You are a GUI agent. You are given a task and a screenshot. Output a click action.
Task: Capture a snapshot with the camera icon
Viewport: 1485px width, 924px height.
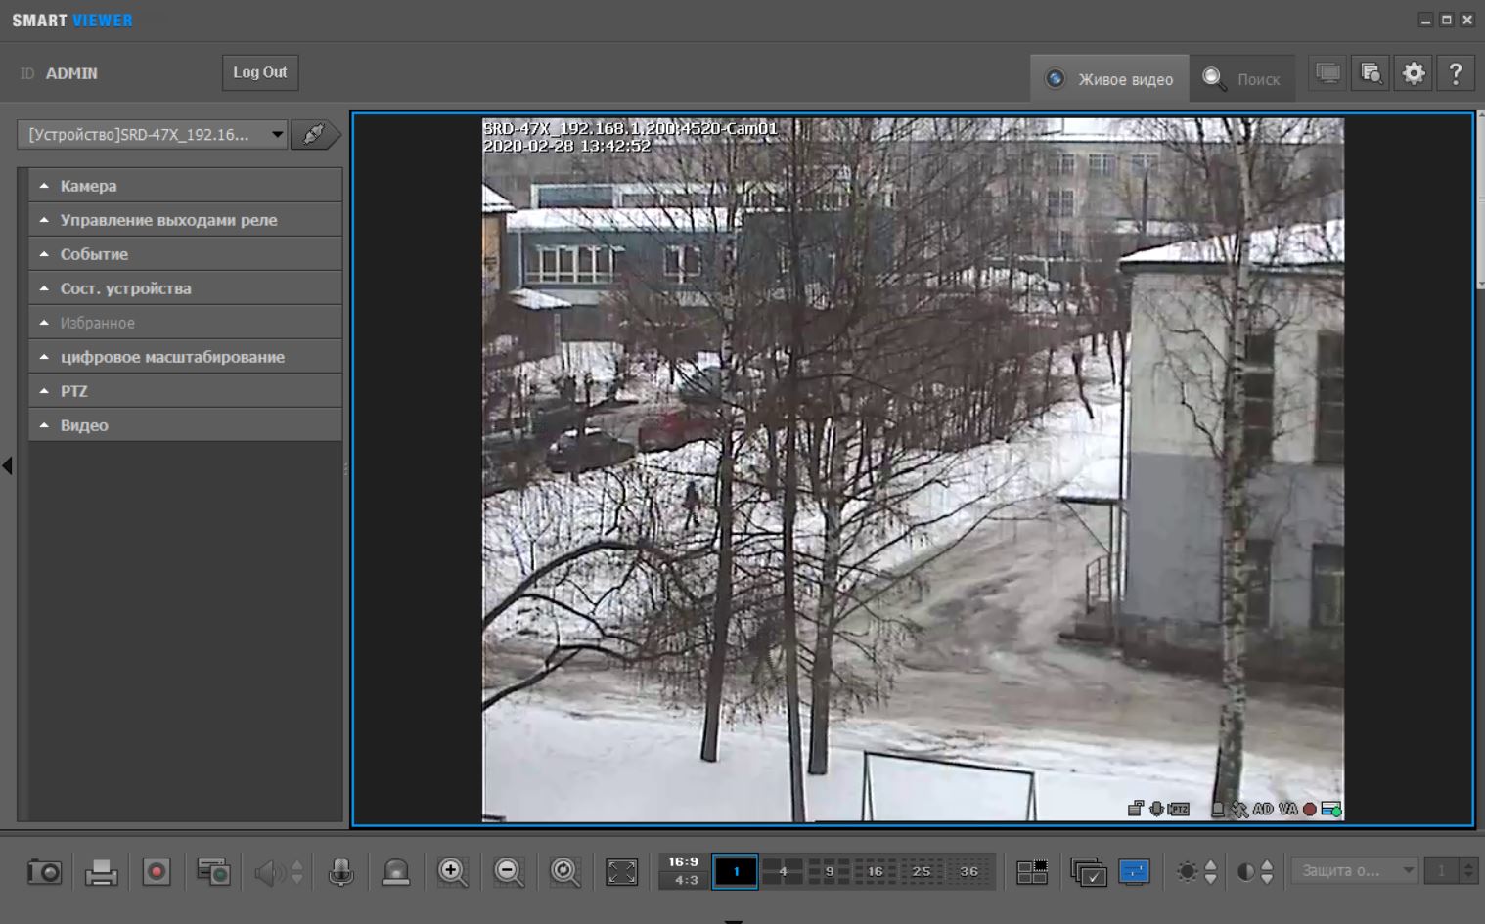44,871
